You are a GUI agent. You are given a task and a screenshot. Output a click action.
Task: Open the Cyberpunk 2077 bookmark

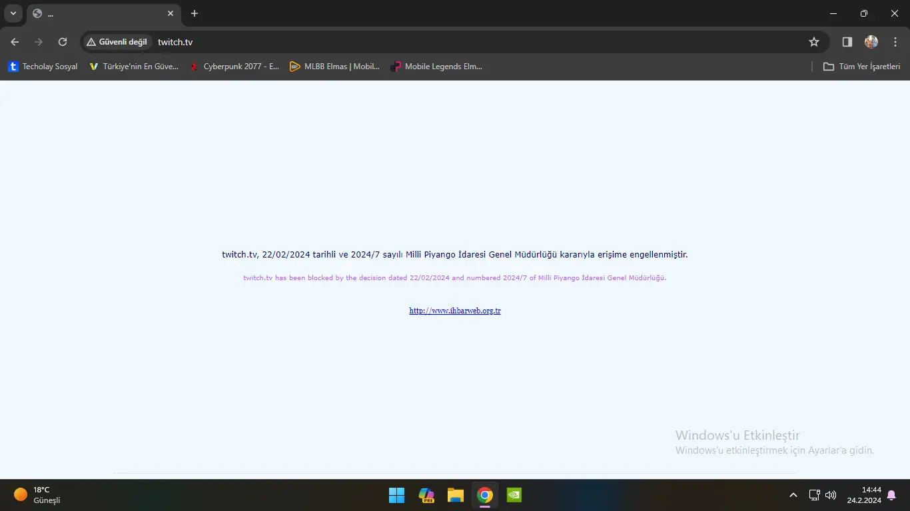(234, 67)
